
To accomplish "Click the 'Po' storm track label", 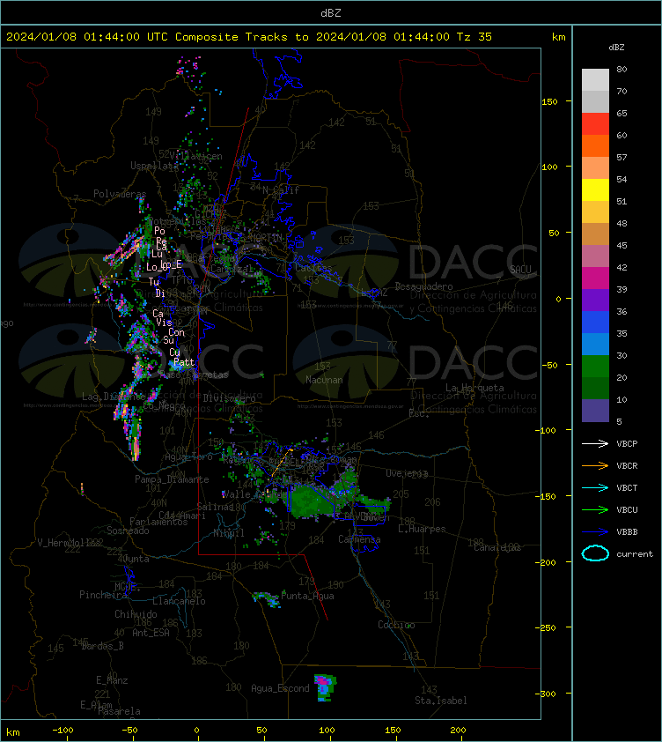I will (160, 231).
